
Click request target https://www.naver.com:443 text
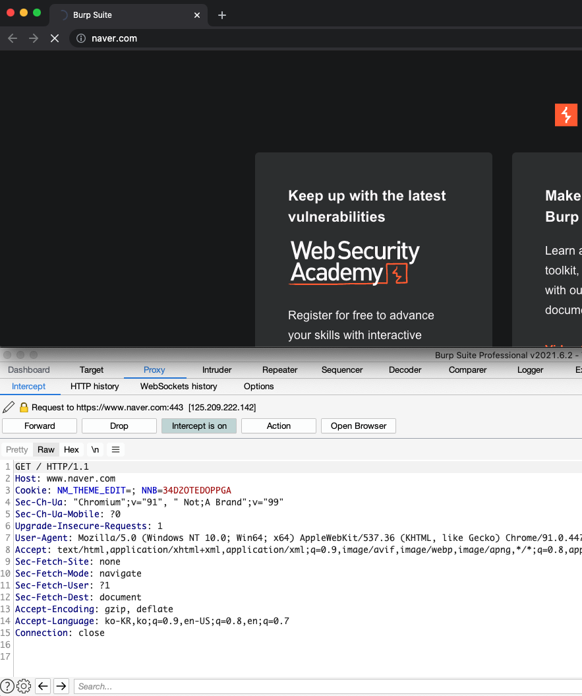coord(130,408)
